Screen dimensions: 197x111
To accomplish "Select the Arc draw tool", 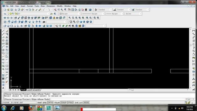I will click(x=3, y=47).
